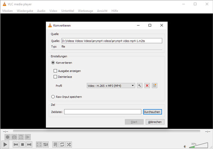Skip to next media track
The height and width of the screenshot is (149, 213).
(x=29, y=145)
